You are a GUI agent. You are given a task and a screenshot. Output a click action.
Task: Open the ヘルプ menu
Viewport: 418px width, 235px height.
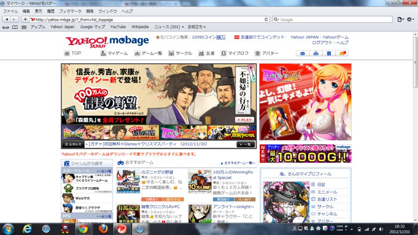tap(127, 11)
